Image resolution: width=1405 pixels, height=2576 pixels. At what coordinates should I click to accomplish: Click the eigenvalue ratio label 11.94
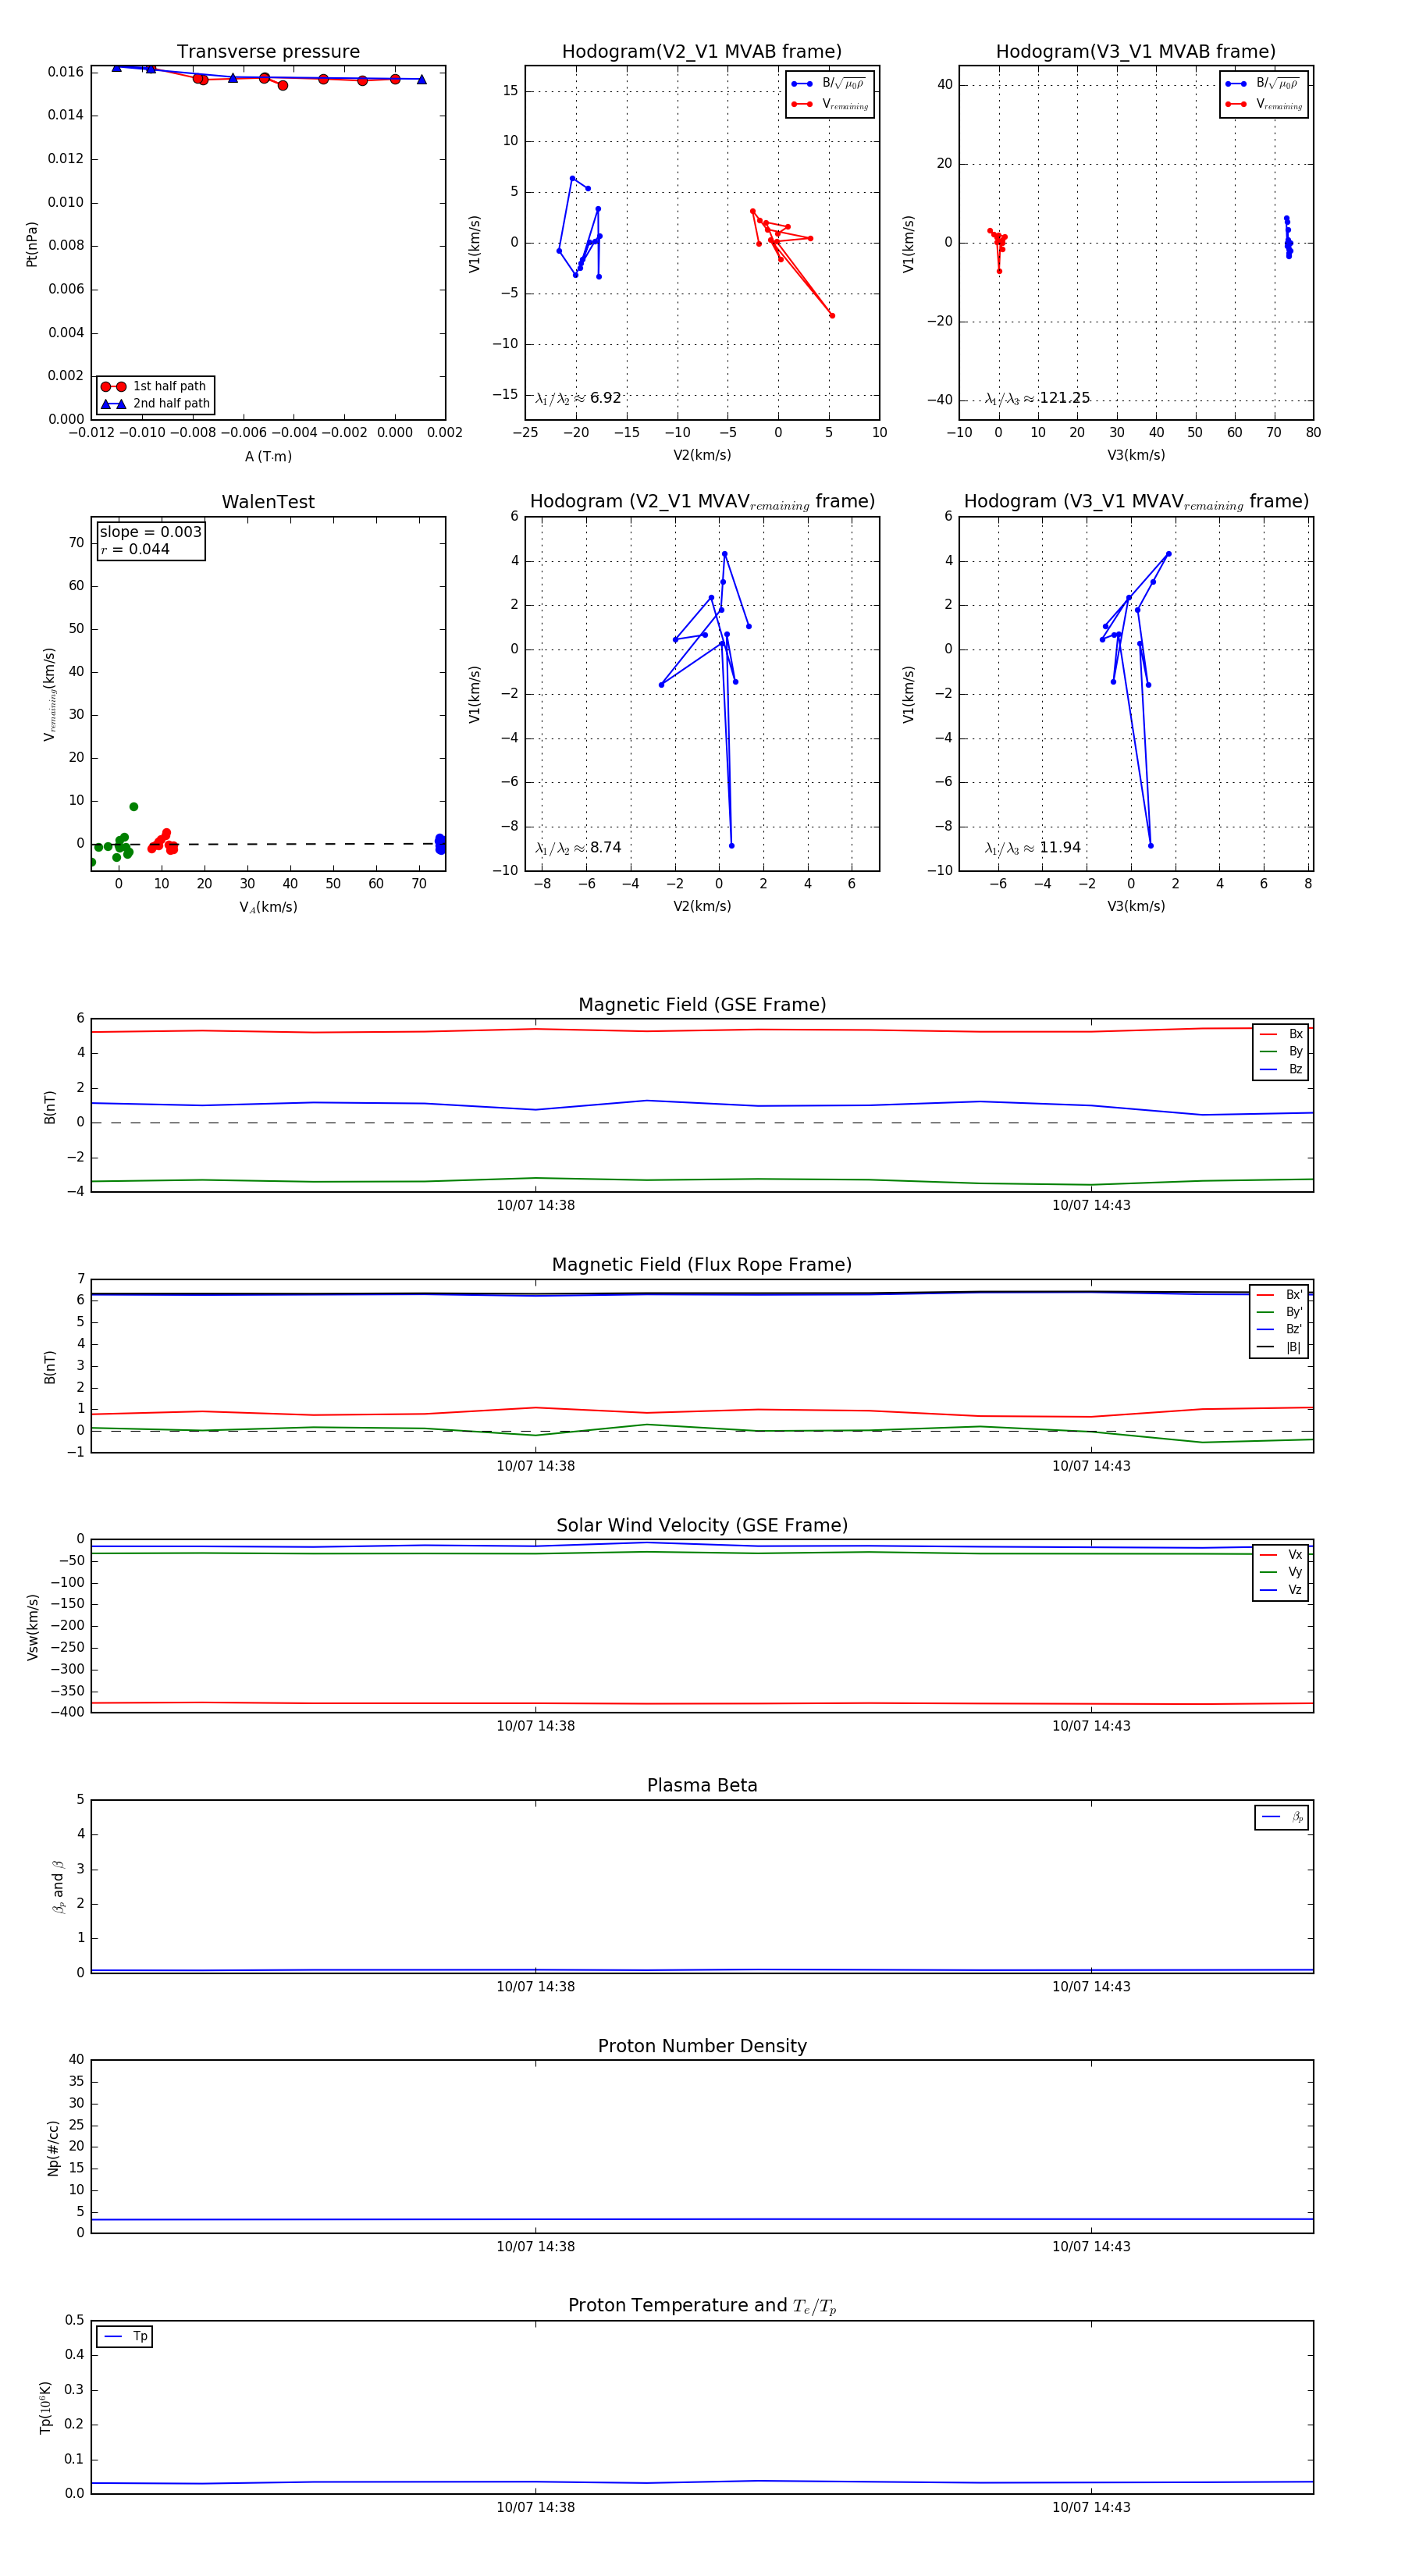pos(1033,848)
